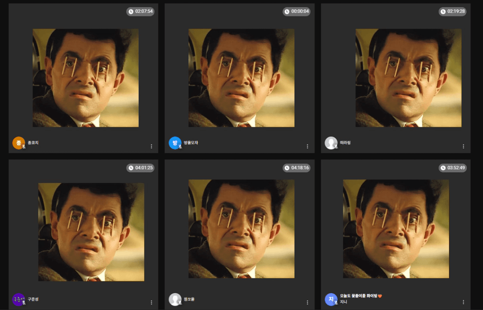Click the 04:18:16 timer badge
This screenshot has width=483, height=310.
point(297,168)
